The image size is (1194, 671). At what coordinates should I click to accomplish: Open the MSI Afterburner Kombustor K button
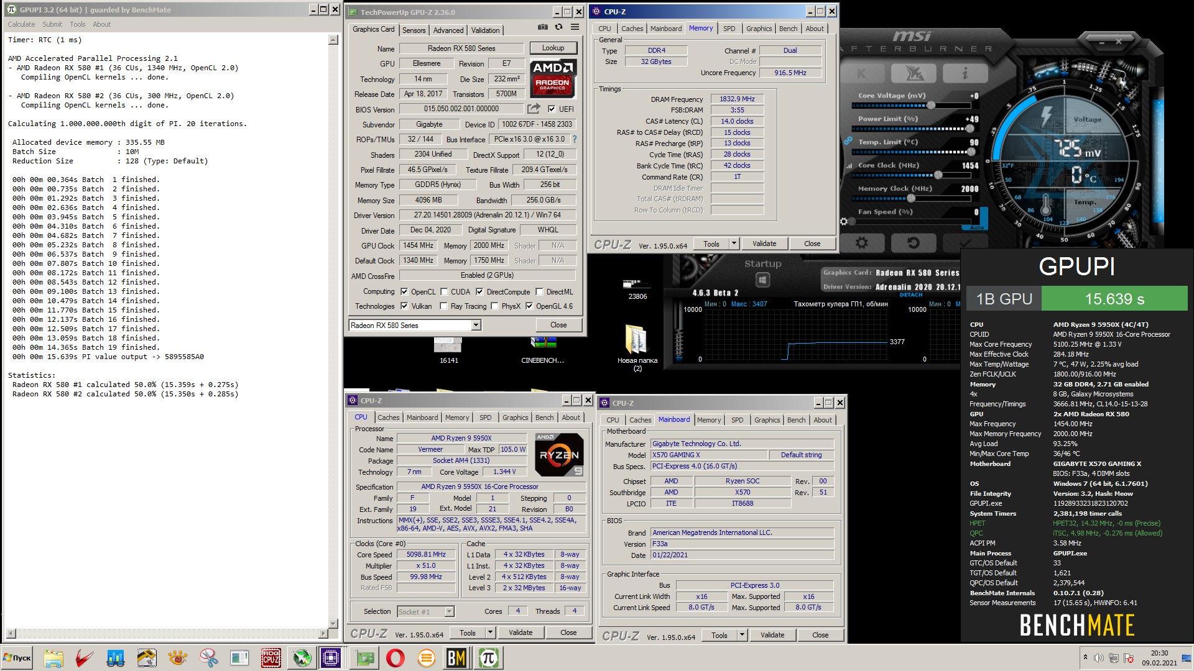862,73
